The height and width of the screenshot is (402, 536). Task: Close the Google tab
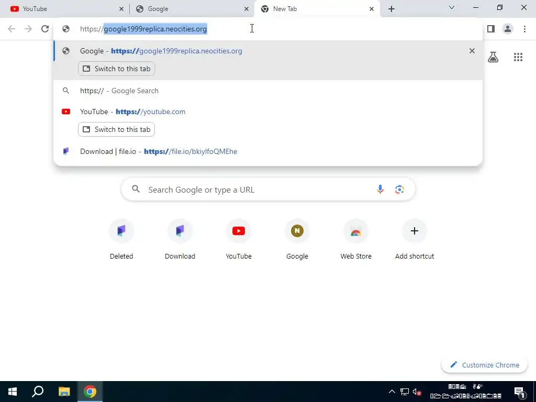pos(247,9)
